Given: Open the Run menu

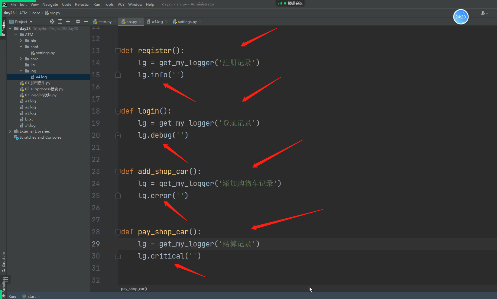Looking at the screenshot, I should point(97,4).
